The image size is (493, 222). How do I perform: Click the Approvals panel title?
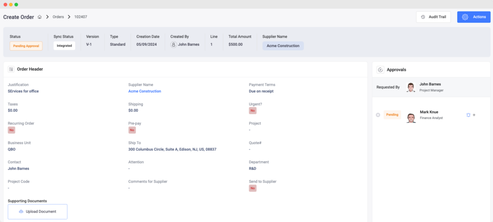point(397,70)
